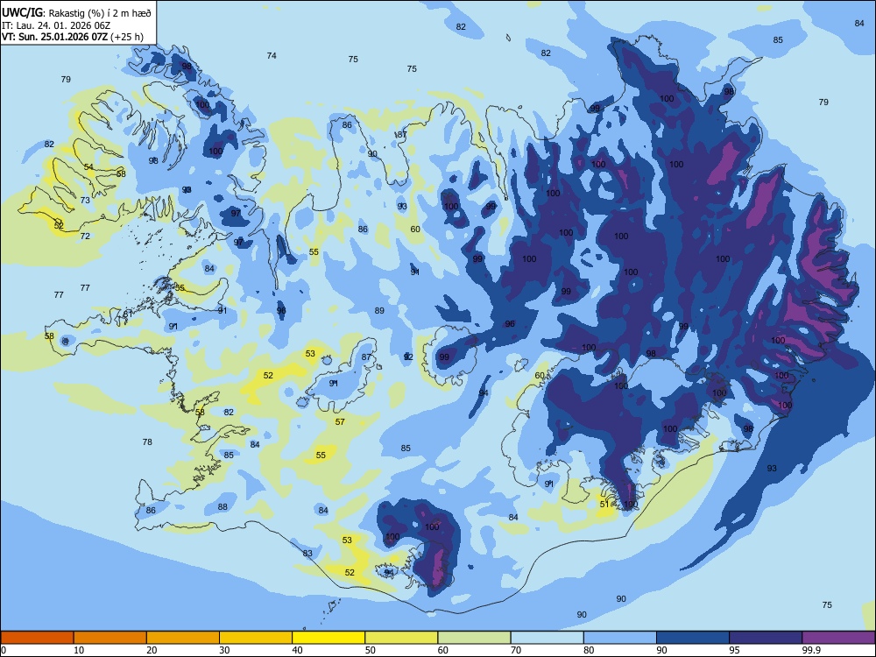Screen dimensions: 876x657
Task: Click the '(+25 h)' forecast offset text
Action: (x=127, y=37)
